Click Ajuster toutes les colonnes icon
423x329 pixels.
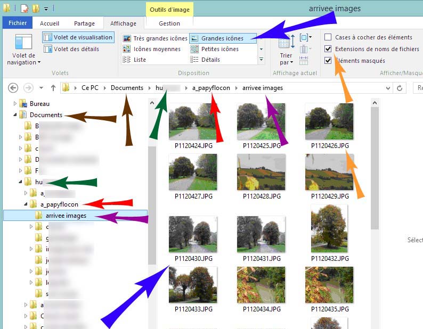point(304,60)
